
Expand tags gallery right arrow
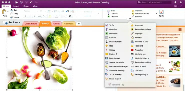156,14
